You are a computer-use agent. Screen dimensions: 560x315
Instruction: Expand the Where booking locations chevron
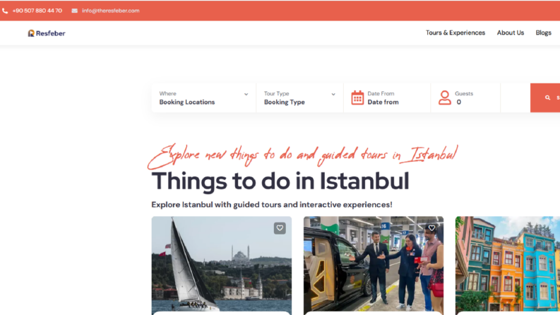246,94
